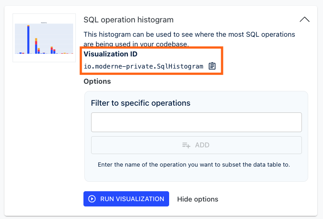Select the io.moderne-private.SqlHistogram ID text
Viewport: 323px width, 219px height.
click(x=144, y=66)
